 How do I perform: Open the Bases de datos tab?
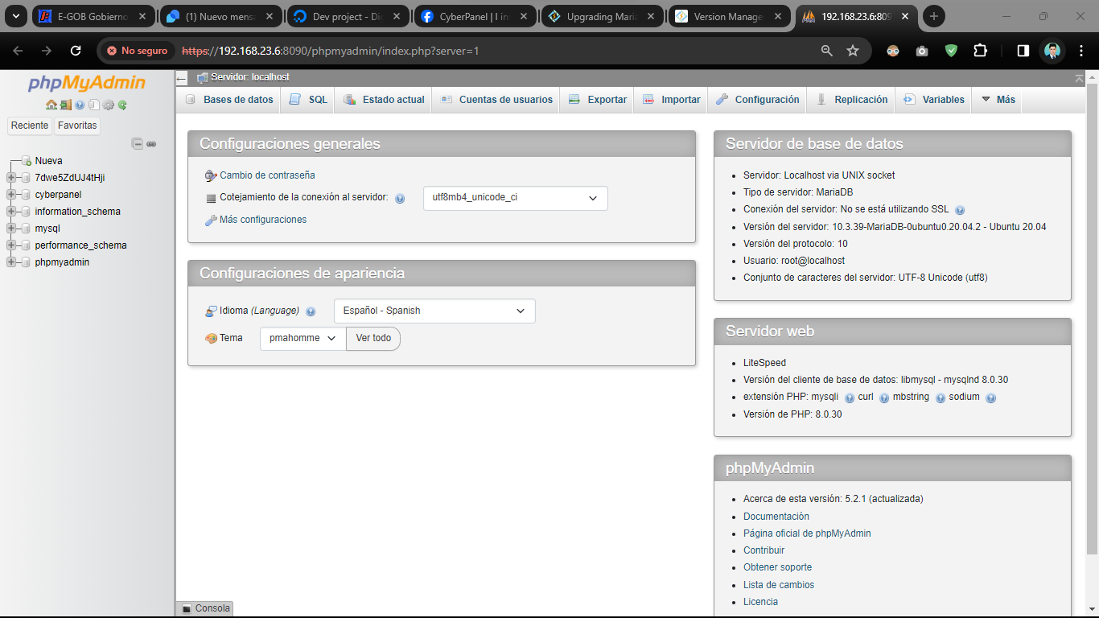pos(229,100)
